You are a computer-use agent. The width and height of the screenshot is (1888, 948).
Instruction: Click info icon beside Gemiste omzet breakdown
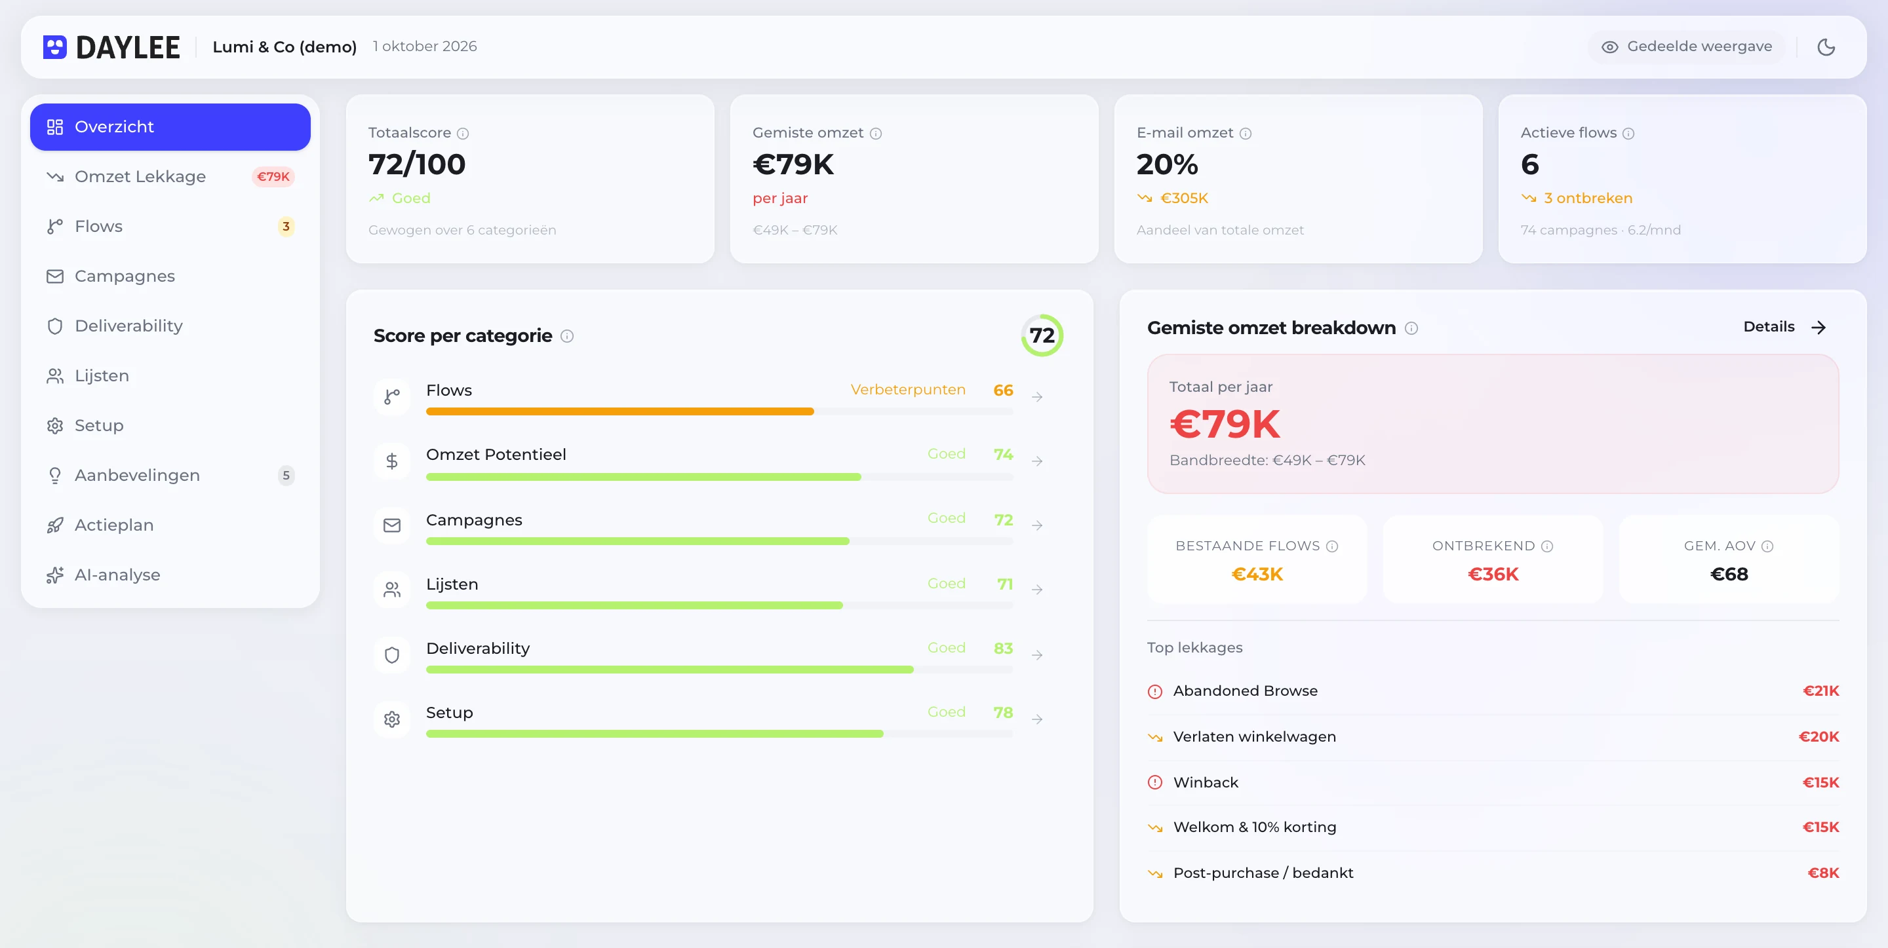click(x=1411, y=328)
